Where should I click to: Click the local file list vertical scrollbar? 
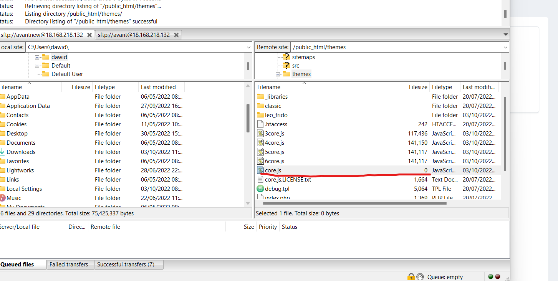248,117
